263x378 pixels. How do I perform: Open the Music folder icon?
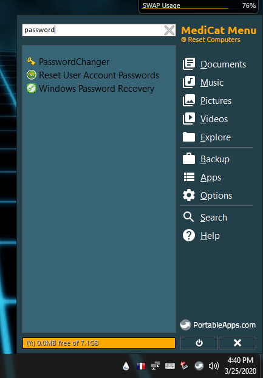[x=189, y=83]
